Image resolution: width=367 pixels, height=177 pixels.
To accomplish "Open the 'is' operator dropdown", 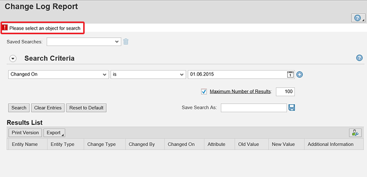I will click(x=148, y=74).
